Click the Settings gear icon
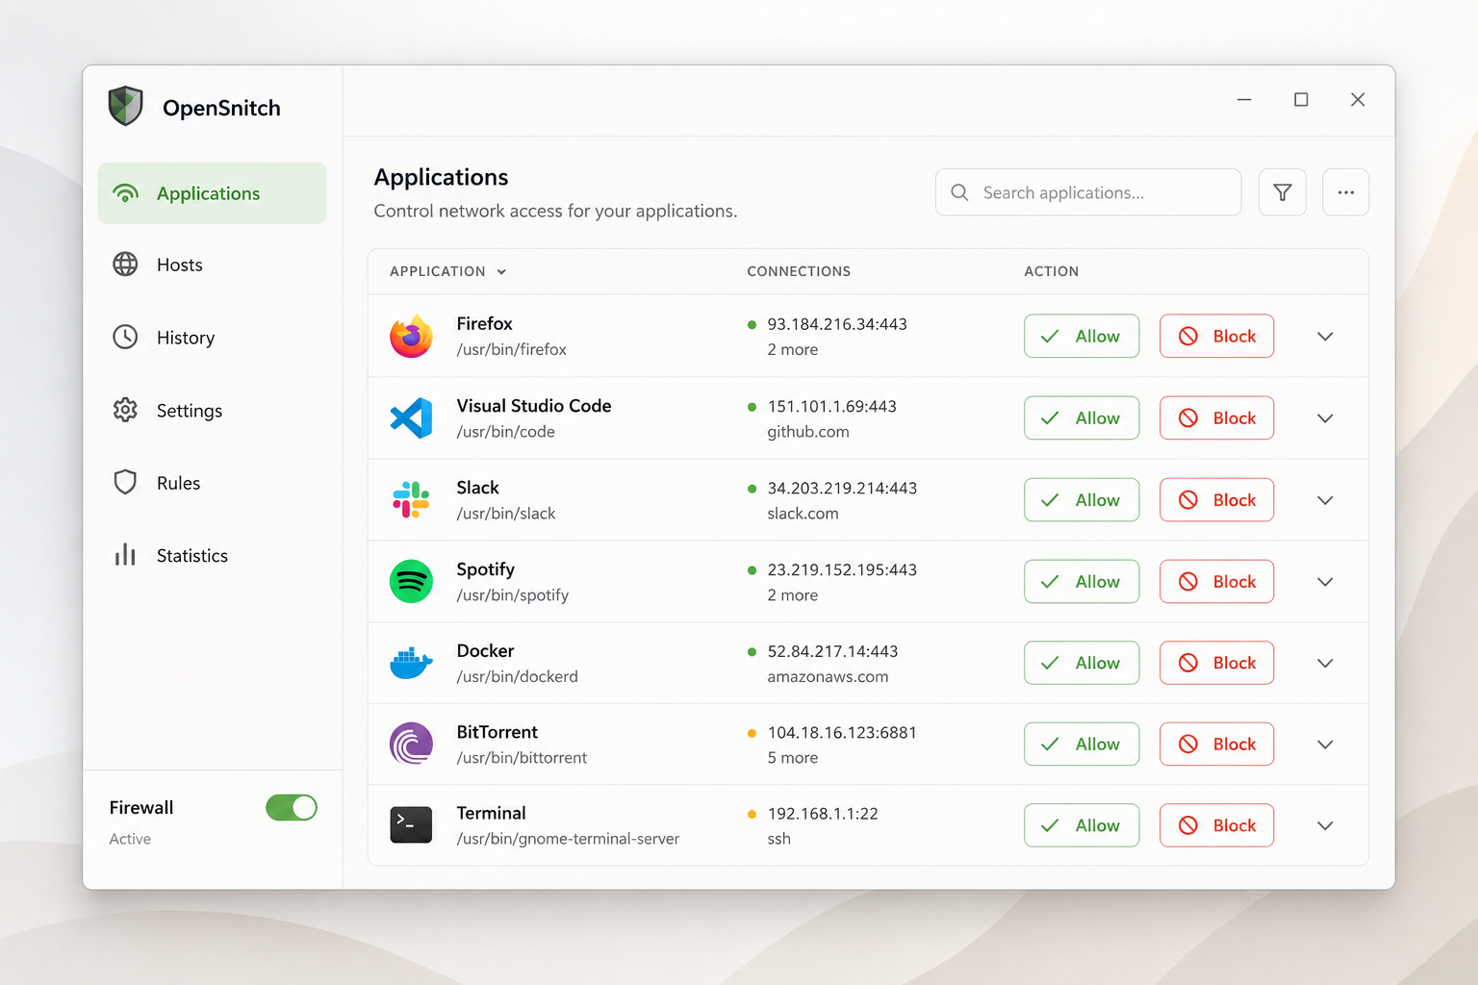 pos(125,410)
